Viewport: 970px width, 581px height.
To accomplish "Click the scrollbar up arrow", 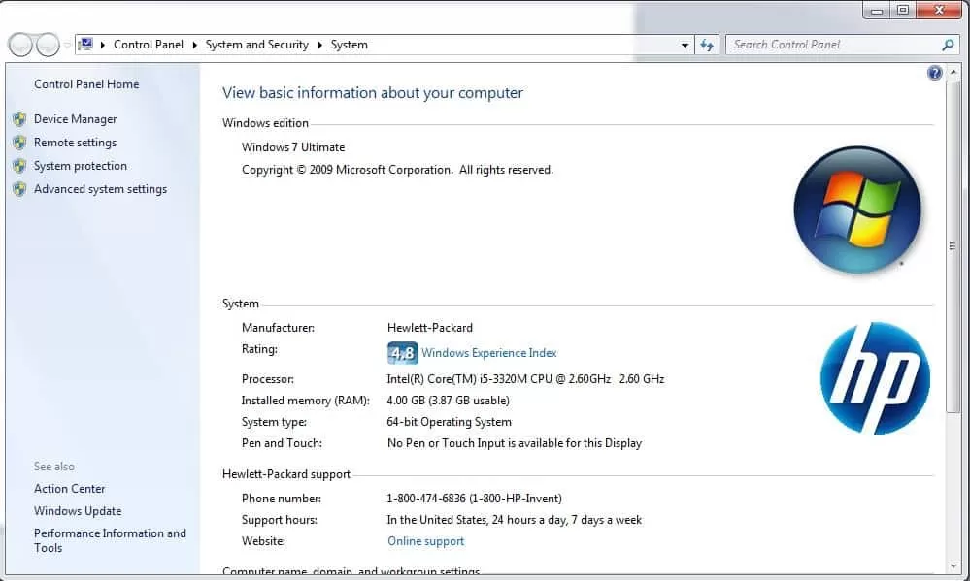I will coord(953,73).
